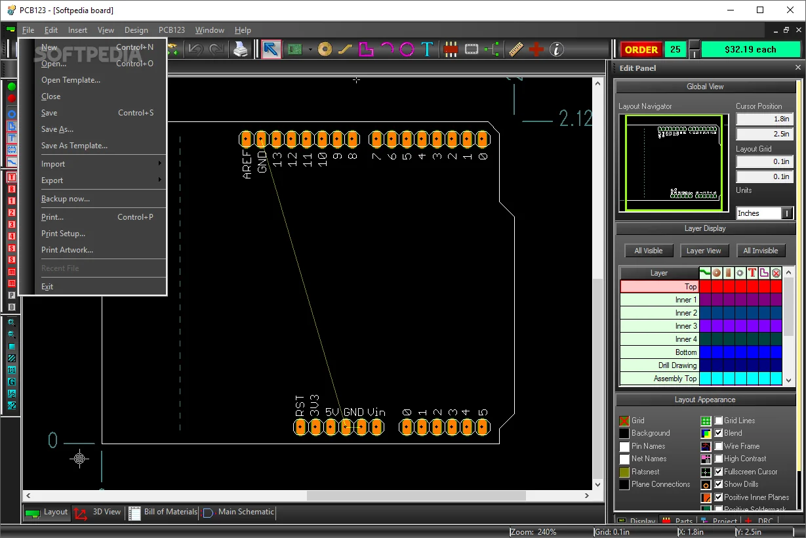
Task: Click the Cursor Position X field
Action: click(x=765, y=118)
